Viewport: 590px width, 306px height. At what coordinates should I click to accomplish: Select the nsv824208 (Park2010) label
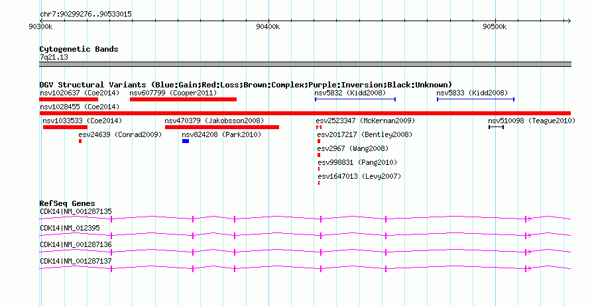221,134
